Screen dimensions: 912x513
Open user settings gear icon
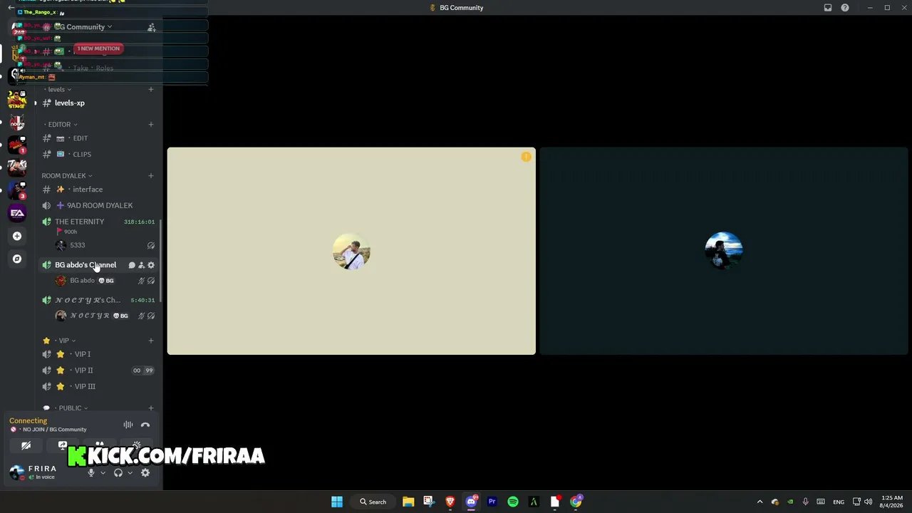145,472
